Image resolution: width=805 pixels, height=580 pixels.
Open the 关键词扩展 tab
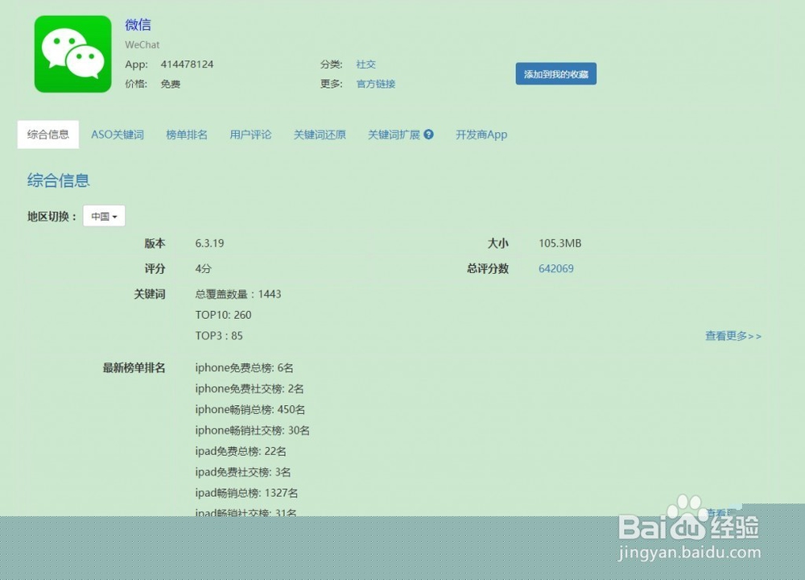[394, 135]
